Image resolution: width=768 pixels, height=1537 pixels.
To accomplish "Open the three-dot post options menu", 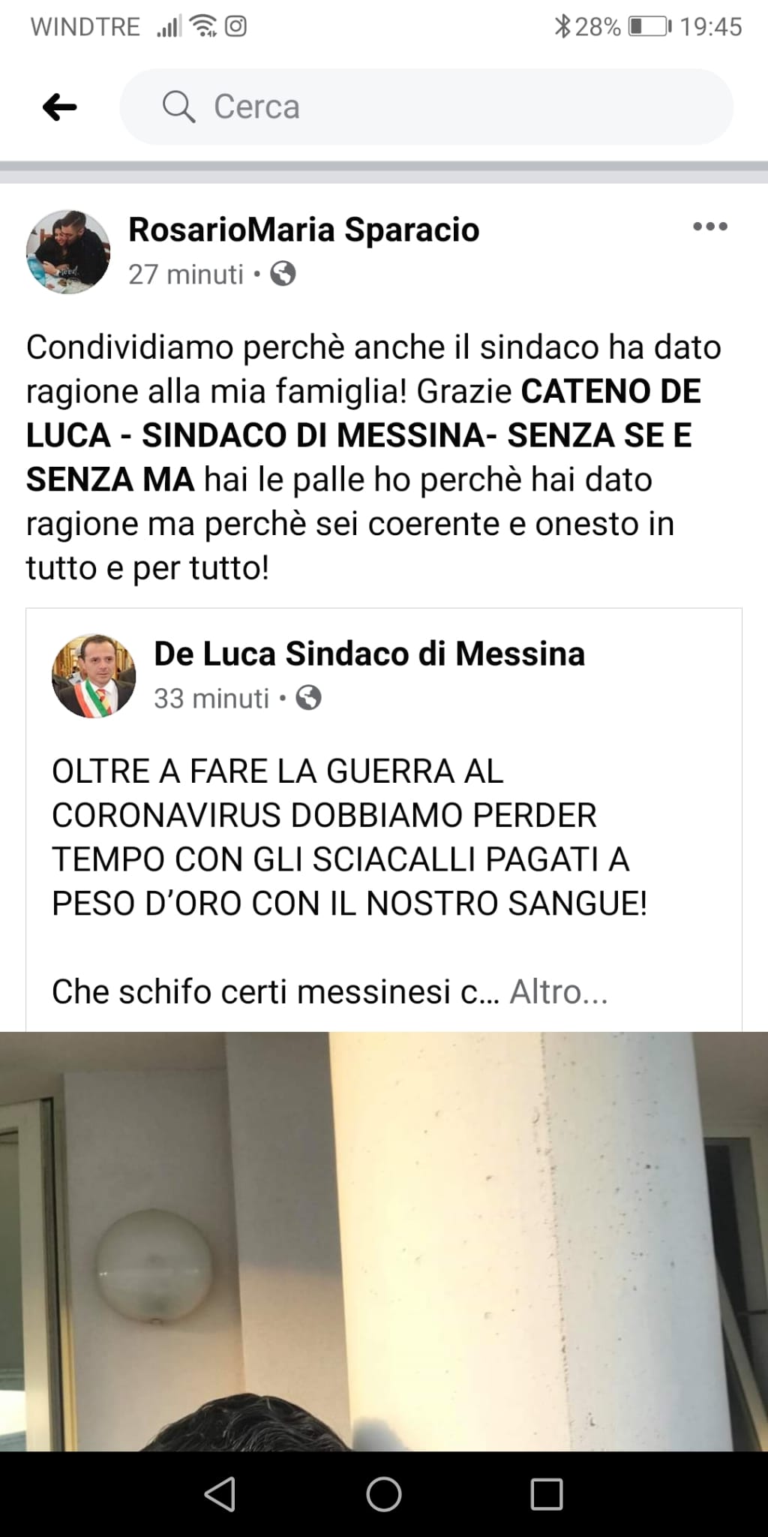I will 709,227.
